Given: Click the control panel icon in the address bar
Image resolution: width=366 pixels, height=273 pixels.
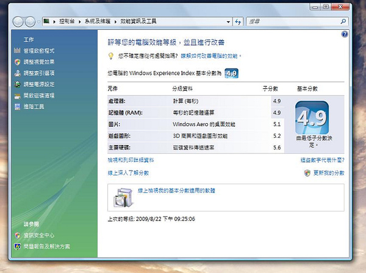Looking at the screenshot, I should (x=46, y=21).
